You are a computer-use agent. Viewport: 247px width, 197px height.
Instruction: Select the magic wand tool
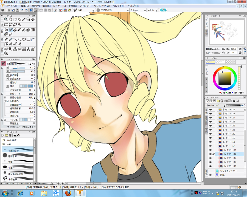[19, 25]
